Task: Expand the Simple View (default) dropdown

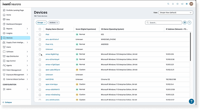Action: pos(176,13)
